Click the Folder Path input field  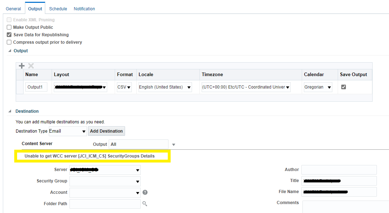point(105,204)
